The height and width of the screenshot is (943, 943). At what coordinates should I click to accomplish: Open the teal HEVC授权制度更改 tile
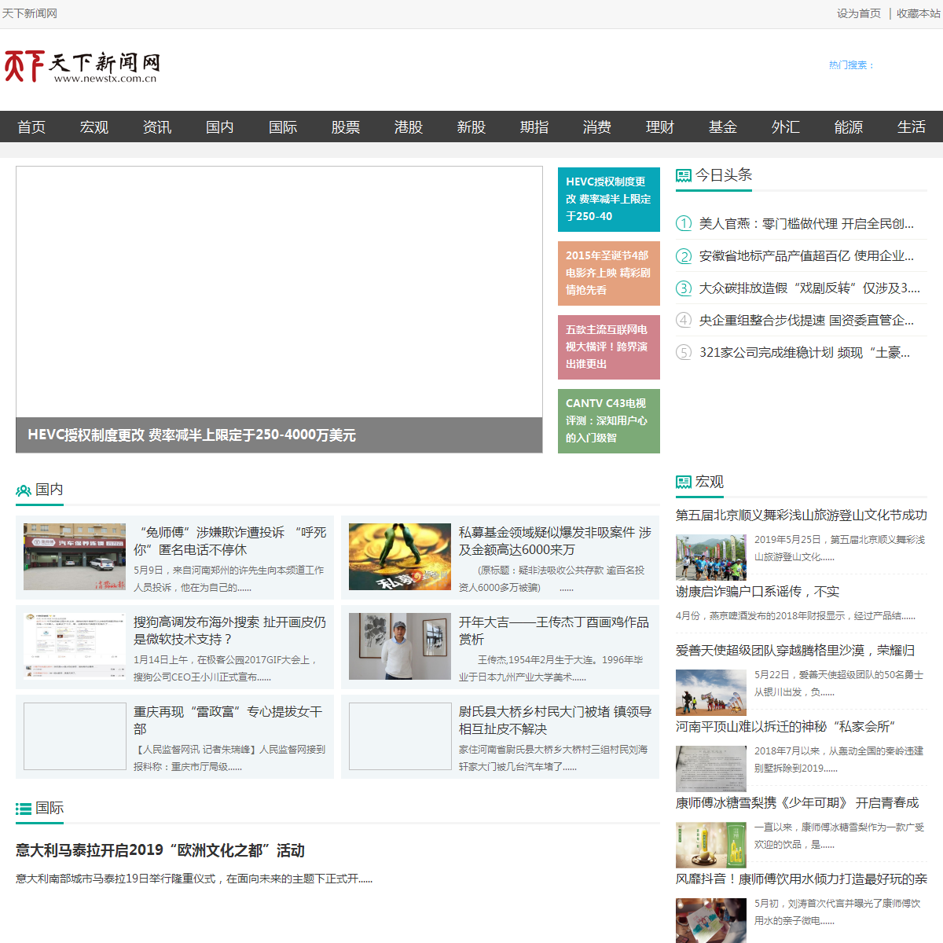[x=608, y=199]
